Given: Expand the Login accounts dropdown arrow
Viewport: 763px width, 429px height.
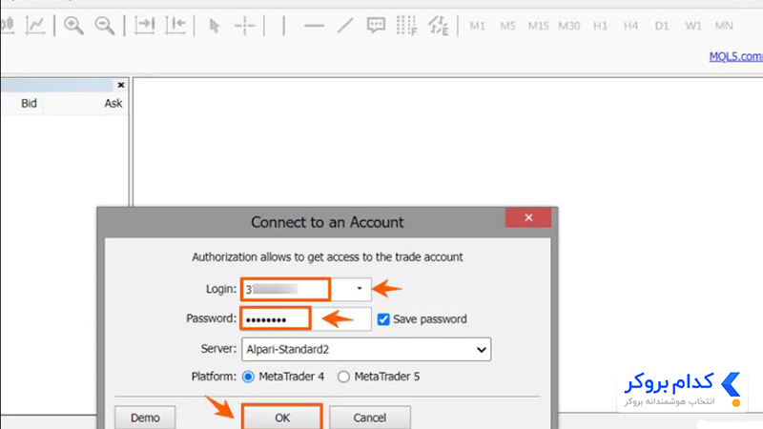Looking at the screenshot, I should [360, 289].
